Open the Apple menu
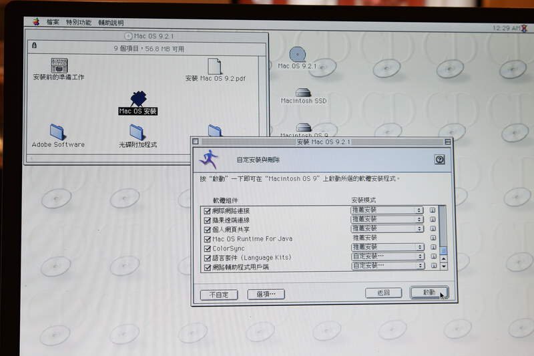The height and width of the screenshot is (356, 534). [x=36, y=22]
